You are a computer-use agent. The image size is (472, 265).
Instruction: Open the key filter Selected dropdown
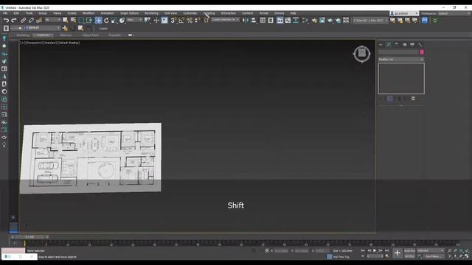431,250
